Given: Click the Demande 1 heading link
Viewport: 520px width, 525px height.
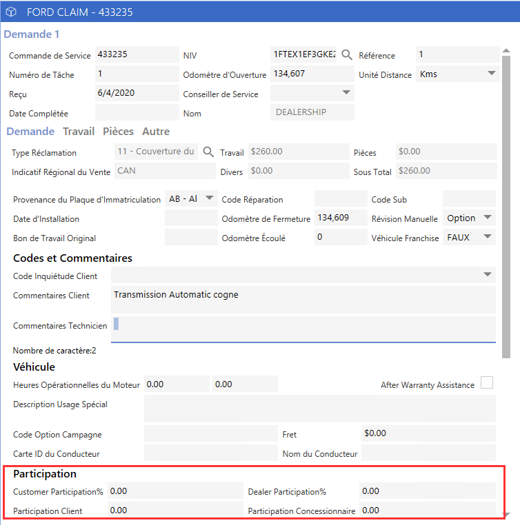Looking at the screenshot, I should 32,34.
